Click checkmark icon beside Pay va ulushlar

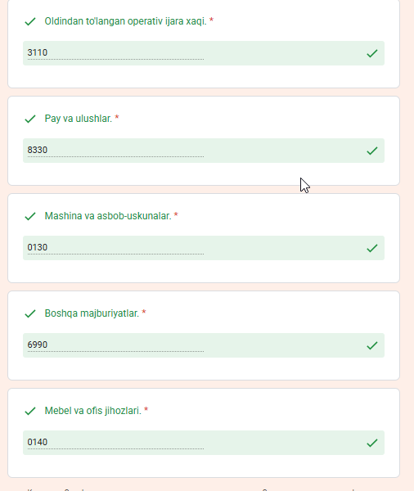point(30,119)
